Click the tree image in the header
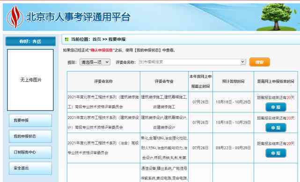The width and height of the screenshot is (300, 182). 277,17
